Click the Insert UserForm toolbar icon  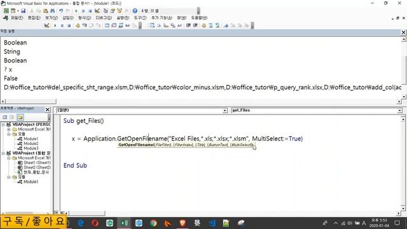(x=13, y=11)
